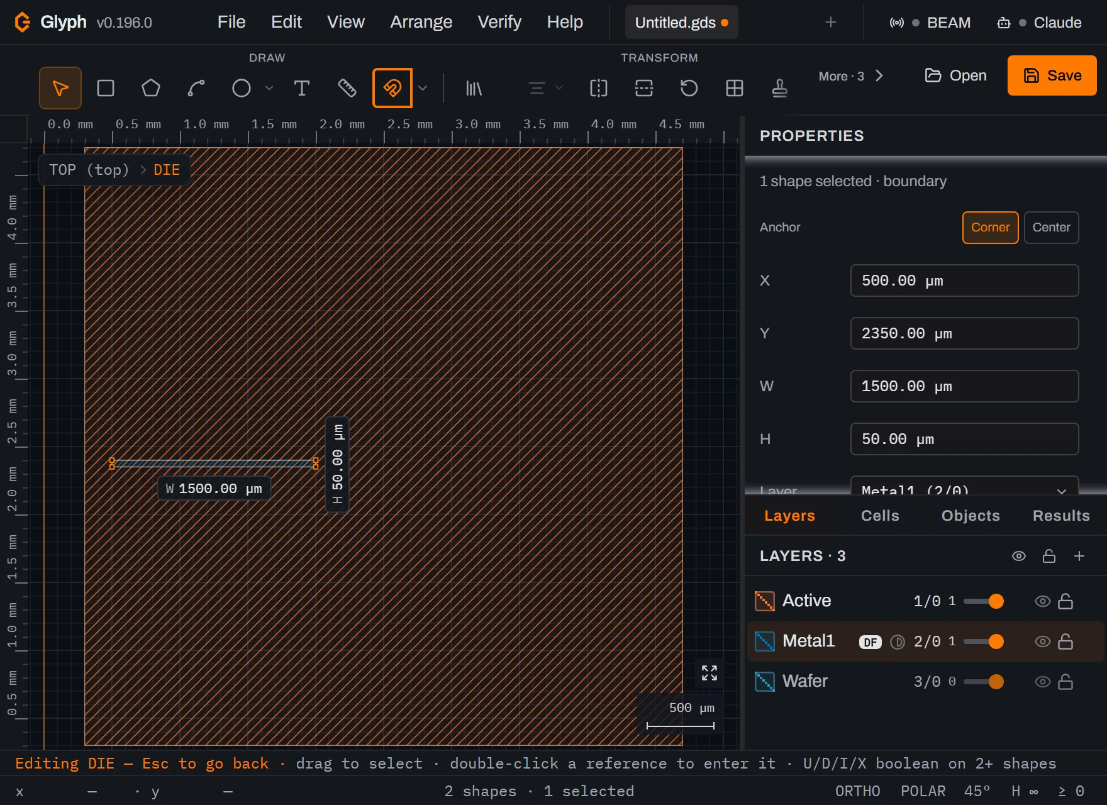Add a new layer with plus icon

pos(1079,556)
